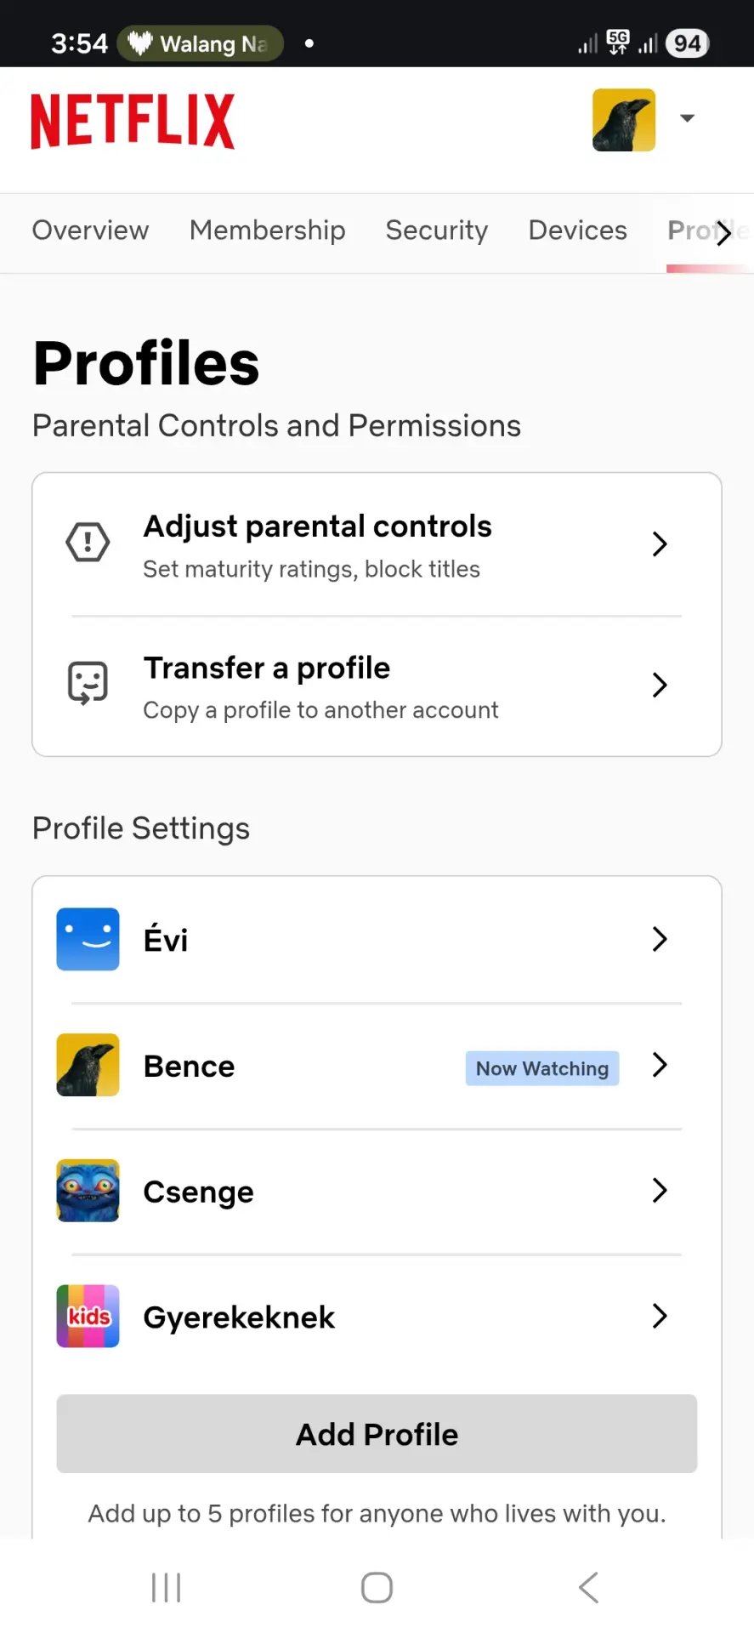Click the Transfer a profile face icon

point(88,684)
